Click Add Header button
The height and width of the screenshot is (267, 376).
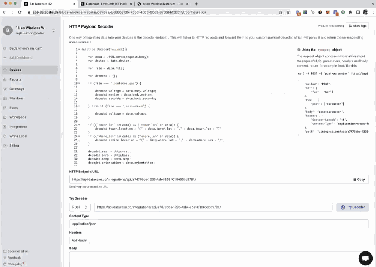79,240
